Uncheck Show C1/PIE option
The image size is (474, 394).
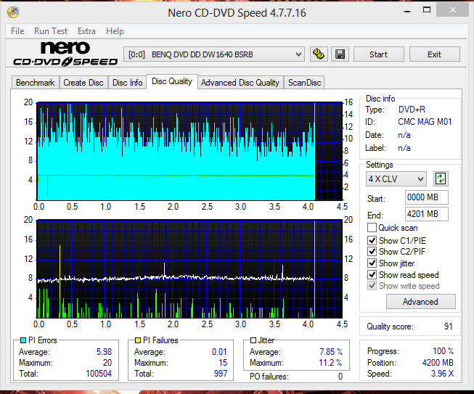pyautogui.click(x=372, y=240)
